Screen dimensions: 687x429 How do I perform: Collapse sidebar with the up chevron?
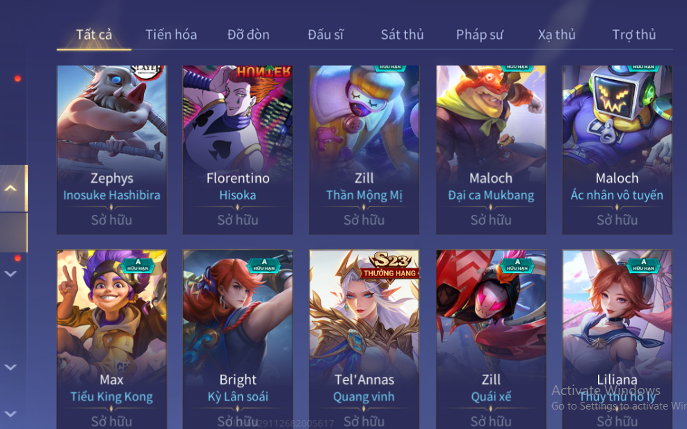(10, 188)
